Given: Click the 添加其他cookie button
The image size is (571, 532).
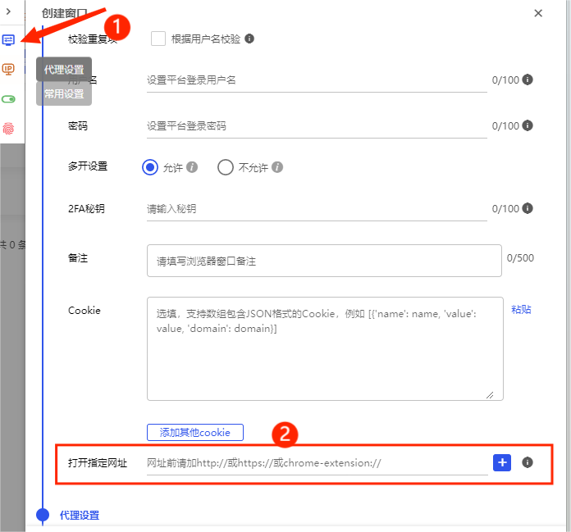Looking at the screenshot, I should [x=194, y=432].
